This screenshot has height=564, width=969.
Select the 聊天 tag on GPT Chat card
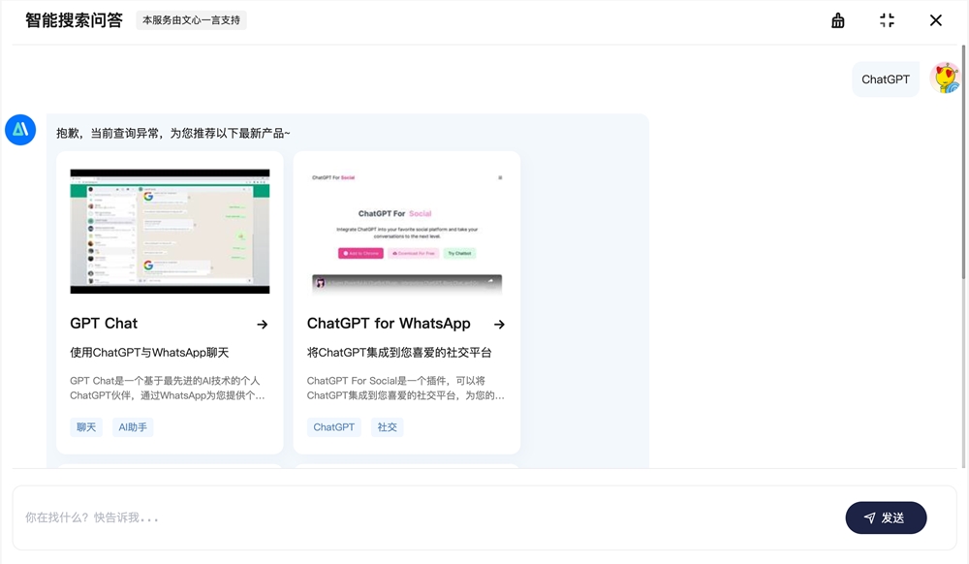pos(85,426)
